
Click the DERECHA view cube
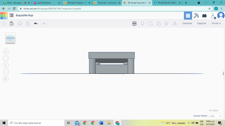(x=10, y=38)
